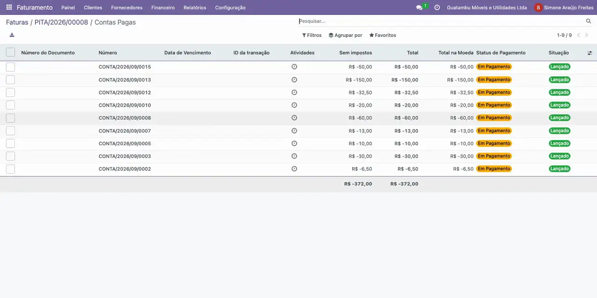Click activity clock for CONTA/2026/09/0015
Image resolution: width=597 pixels, height=298 pixels.
(x=294, y=67)
